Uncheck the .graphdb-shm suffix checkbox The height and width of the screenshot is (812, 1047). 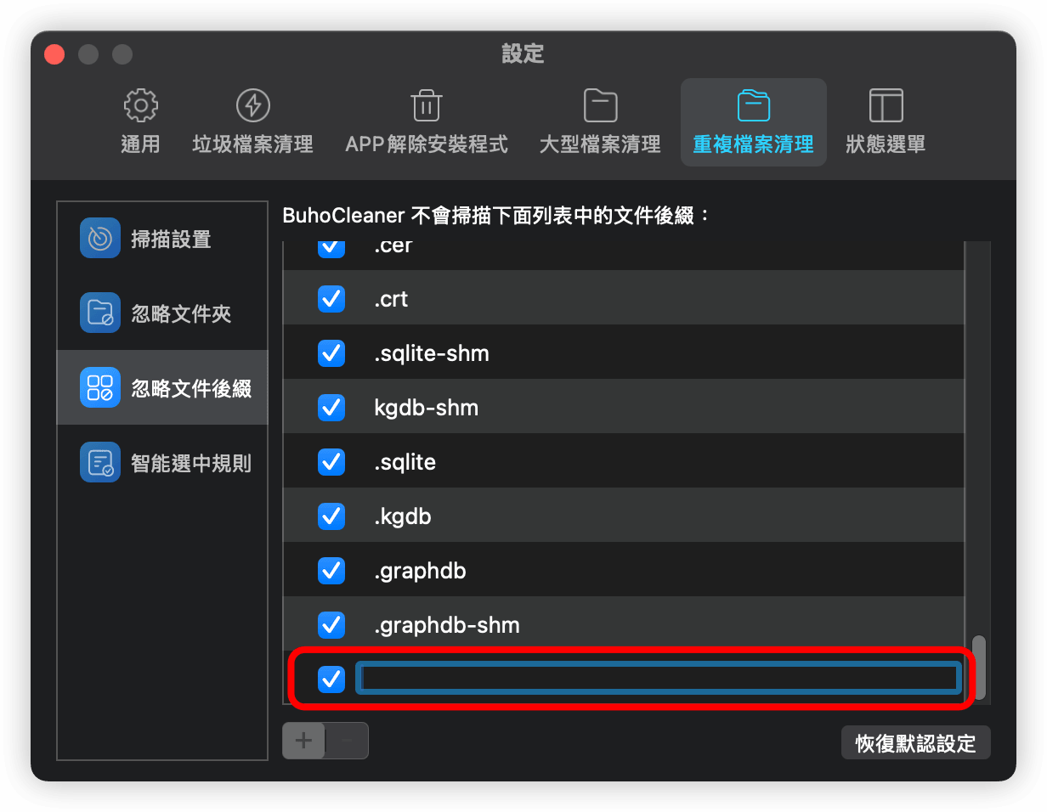tap(331, 625)
